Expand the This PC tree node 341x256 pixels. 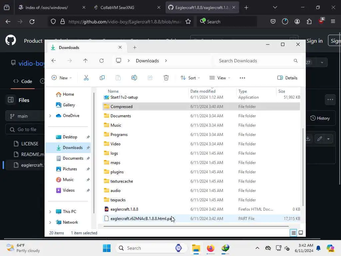(50, 212)
